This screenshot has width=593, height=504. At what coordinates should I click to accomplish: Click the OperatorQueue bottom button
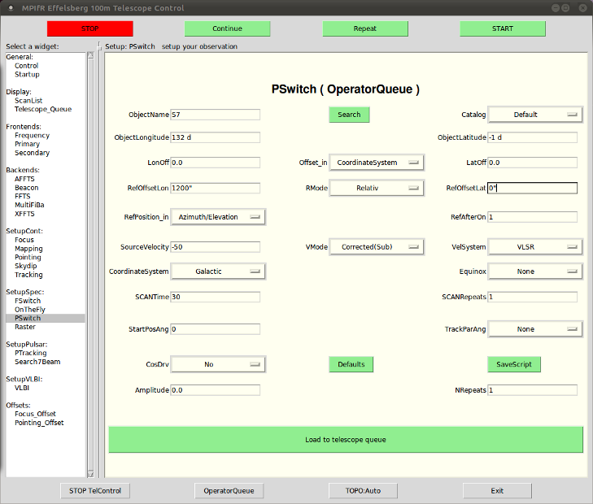click(x=229, y=491)
